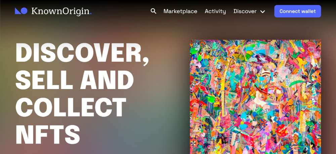Screen dimensions: 336x154
Task: Go to the Activity page
Action: click(215, 11)
